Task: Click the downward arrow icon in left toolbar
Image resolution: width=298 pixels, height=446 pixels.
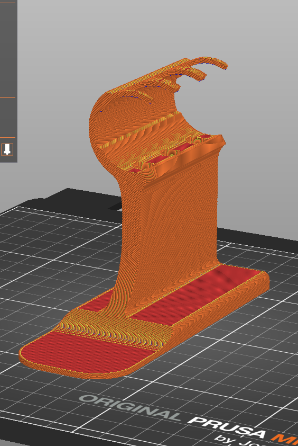Action: click(7, 149)
